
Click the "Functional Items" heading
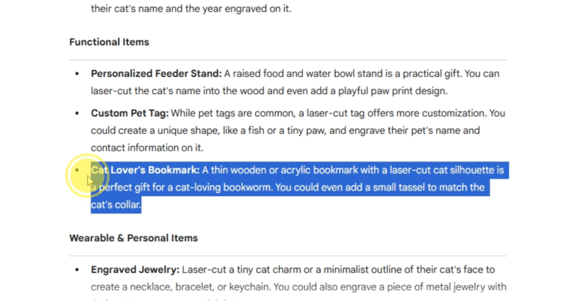(109, 42)
